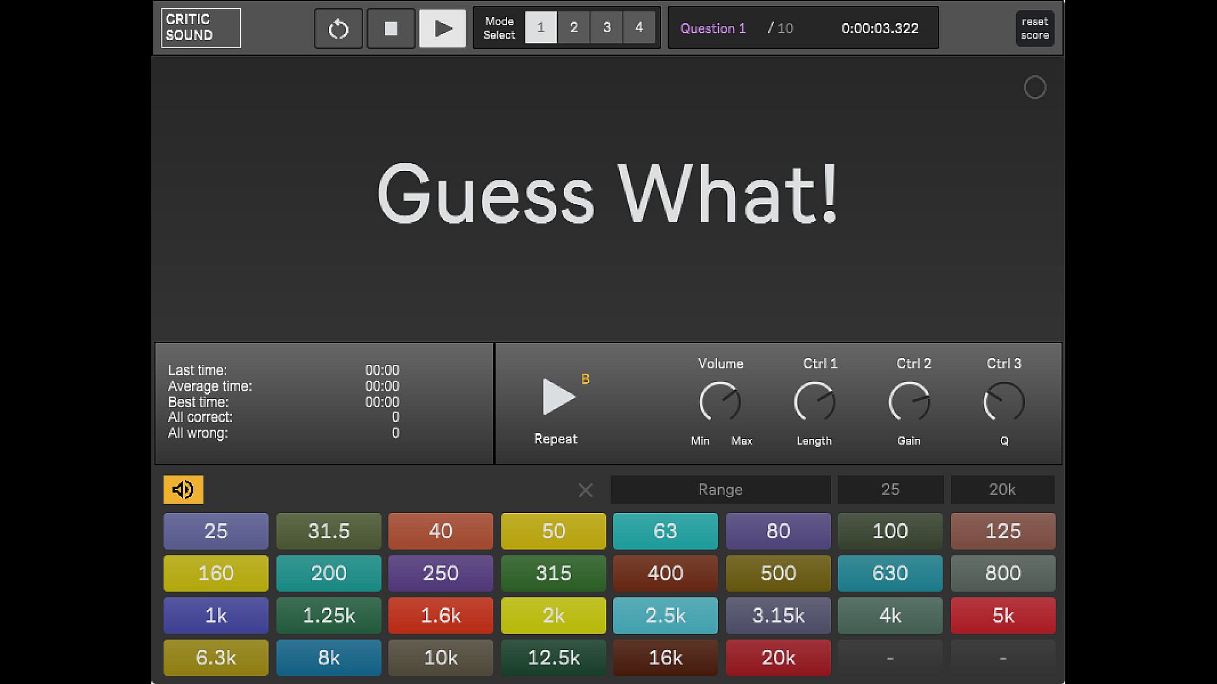Click the circle indicator at top right
This screenshot has height=684, width=1217.
[1034, 87]
